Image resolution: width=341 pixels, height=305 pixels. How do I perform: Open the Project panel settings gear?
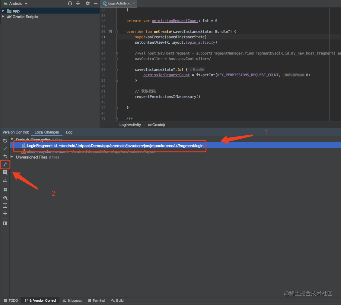88,3
